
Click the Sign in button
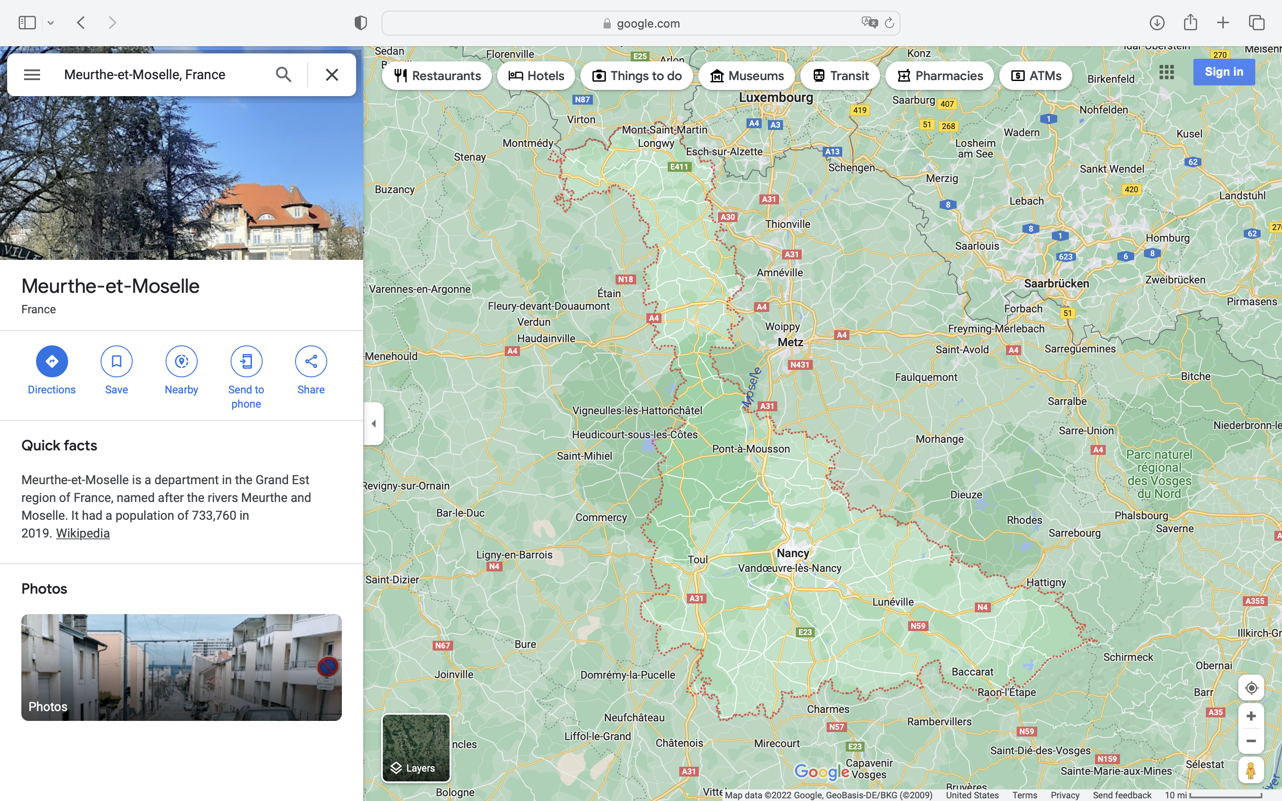click(1224, 72)
